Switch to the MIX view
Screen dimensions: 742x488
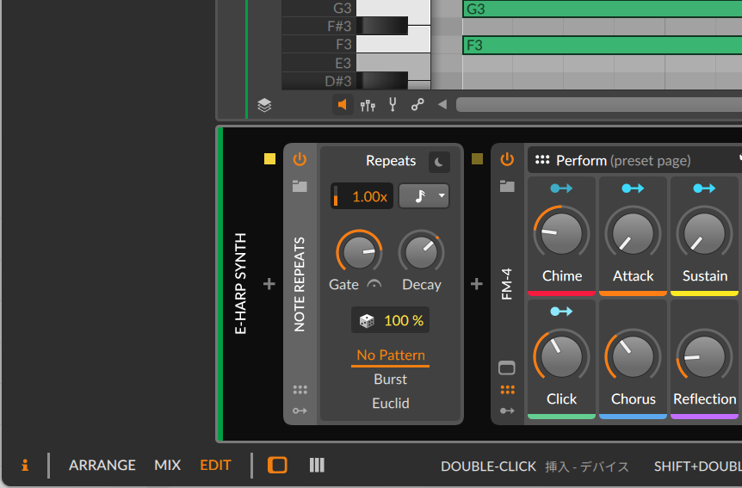168,466
